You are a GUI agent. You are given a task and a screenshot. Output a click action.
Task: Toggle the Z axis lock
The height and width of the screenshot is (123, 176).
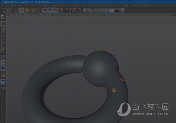click(x=55, y=10)
